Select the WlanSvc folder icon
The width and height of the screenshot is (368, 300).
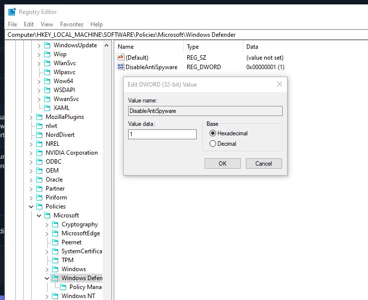click(x=47, y=63)
